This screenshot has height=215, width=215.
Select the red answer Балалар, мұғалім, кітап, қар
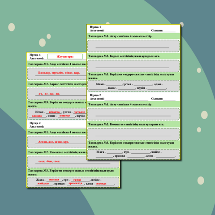(x=59, y=73)
